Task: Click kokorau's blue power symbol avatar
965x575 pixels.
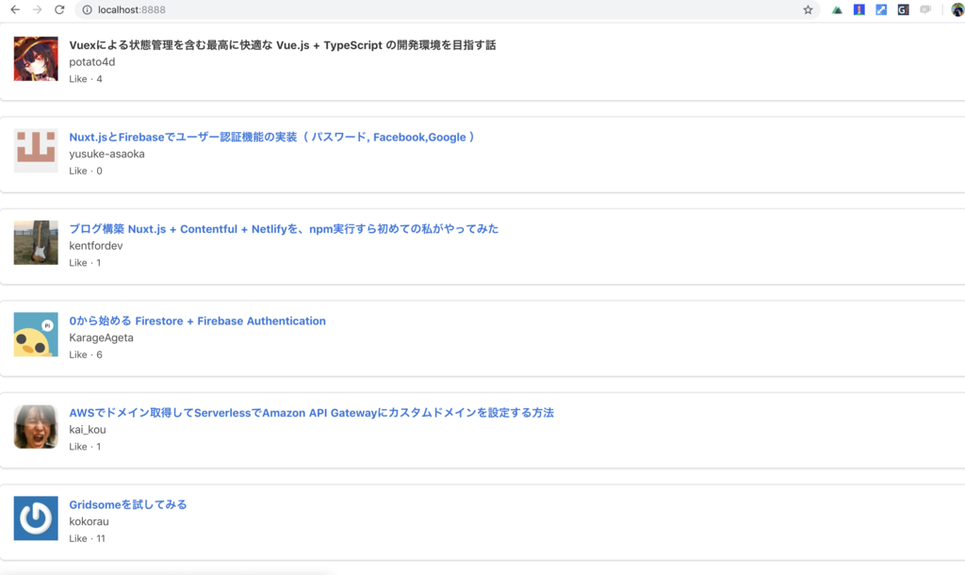Action: coord(36,518)
